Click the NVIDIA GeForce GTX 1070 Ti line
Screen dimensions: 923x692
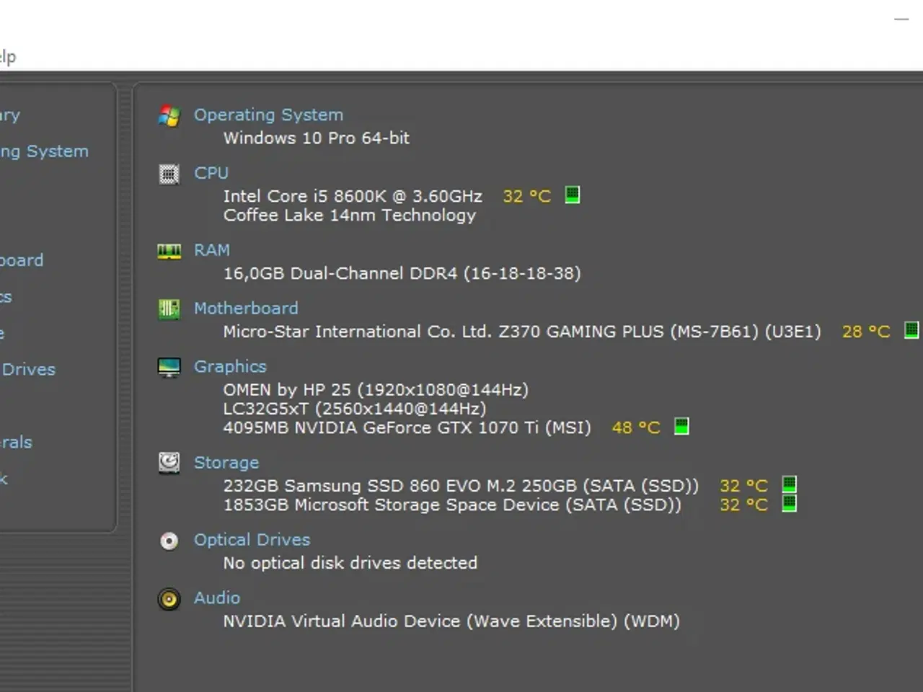[x=407, y=427]
